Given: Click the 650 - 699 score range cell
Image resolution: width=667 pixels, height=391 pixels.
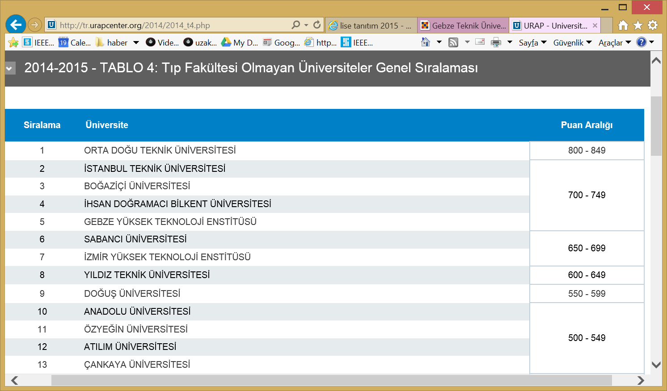Looking at the screenshot, I should (x=587, y=248).
